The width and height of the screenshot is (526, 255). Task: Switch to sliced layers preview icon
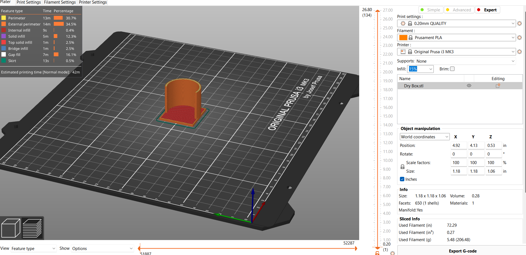(x=32, y=228)
